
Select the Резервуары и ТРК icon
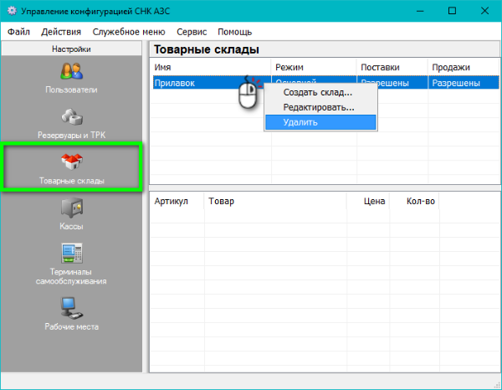(x=71, y=118)
